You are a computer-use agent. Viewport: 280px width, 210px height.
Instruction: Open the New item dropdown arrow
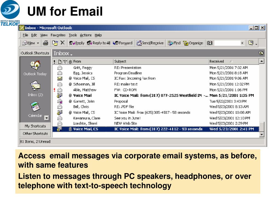38,43
